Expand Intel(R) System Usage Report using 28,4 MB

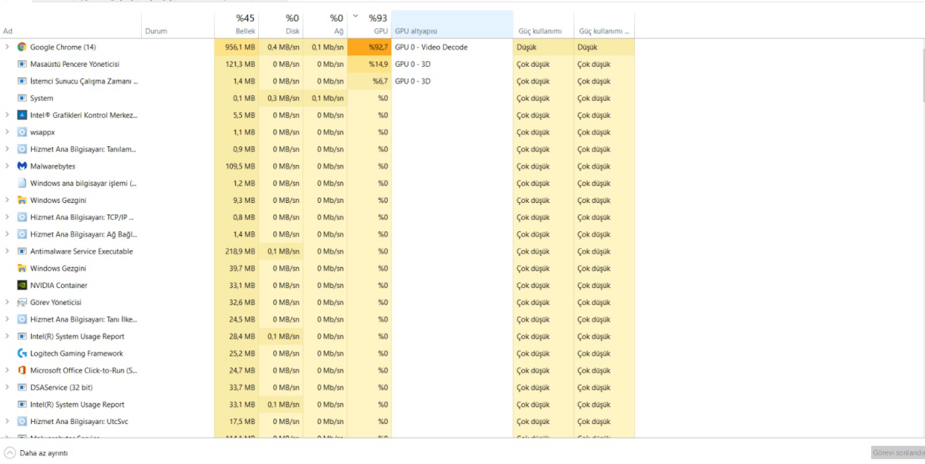point(7,336)
